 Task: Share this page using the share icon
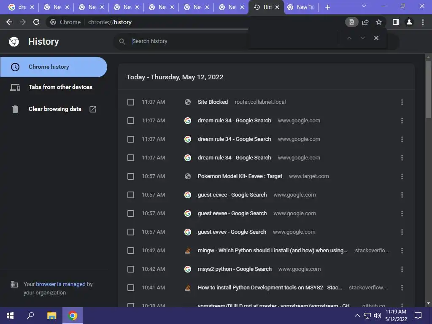365,22
